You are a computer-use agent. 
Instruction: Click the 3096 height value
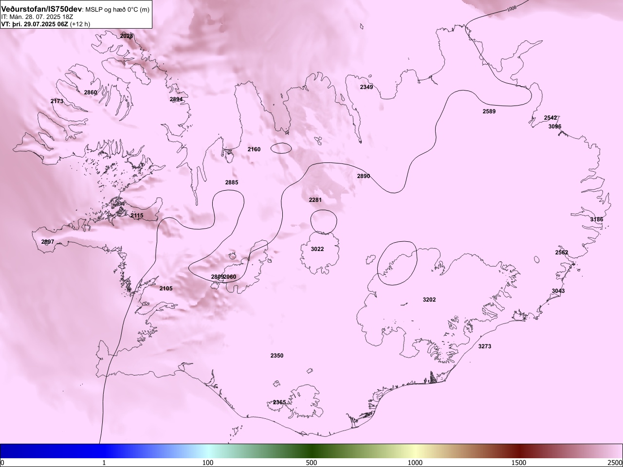point(555,126)
